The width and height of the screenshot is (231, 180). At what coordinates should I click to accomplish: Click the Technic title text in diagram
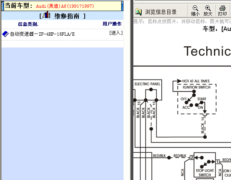[x=207, y=51]
